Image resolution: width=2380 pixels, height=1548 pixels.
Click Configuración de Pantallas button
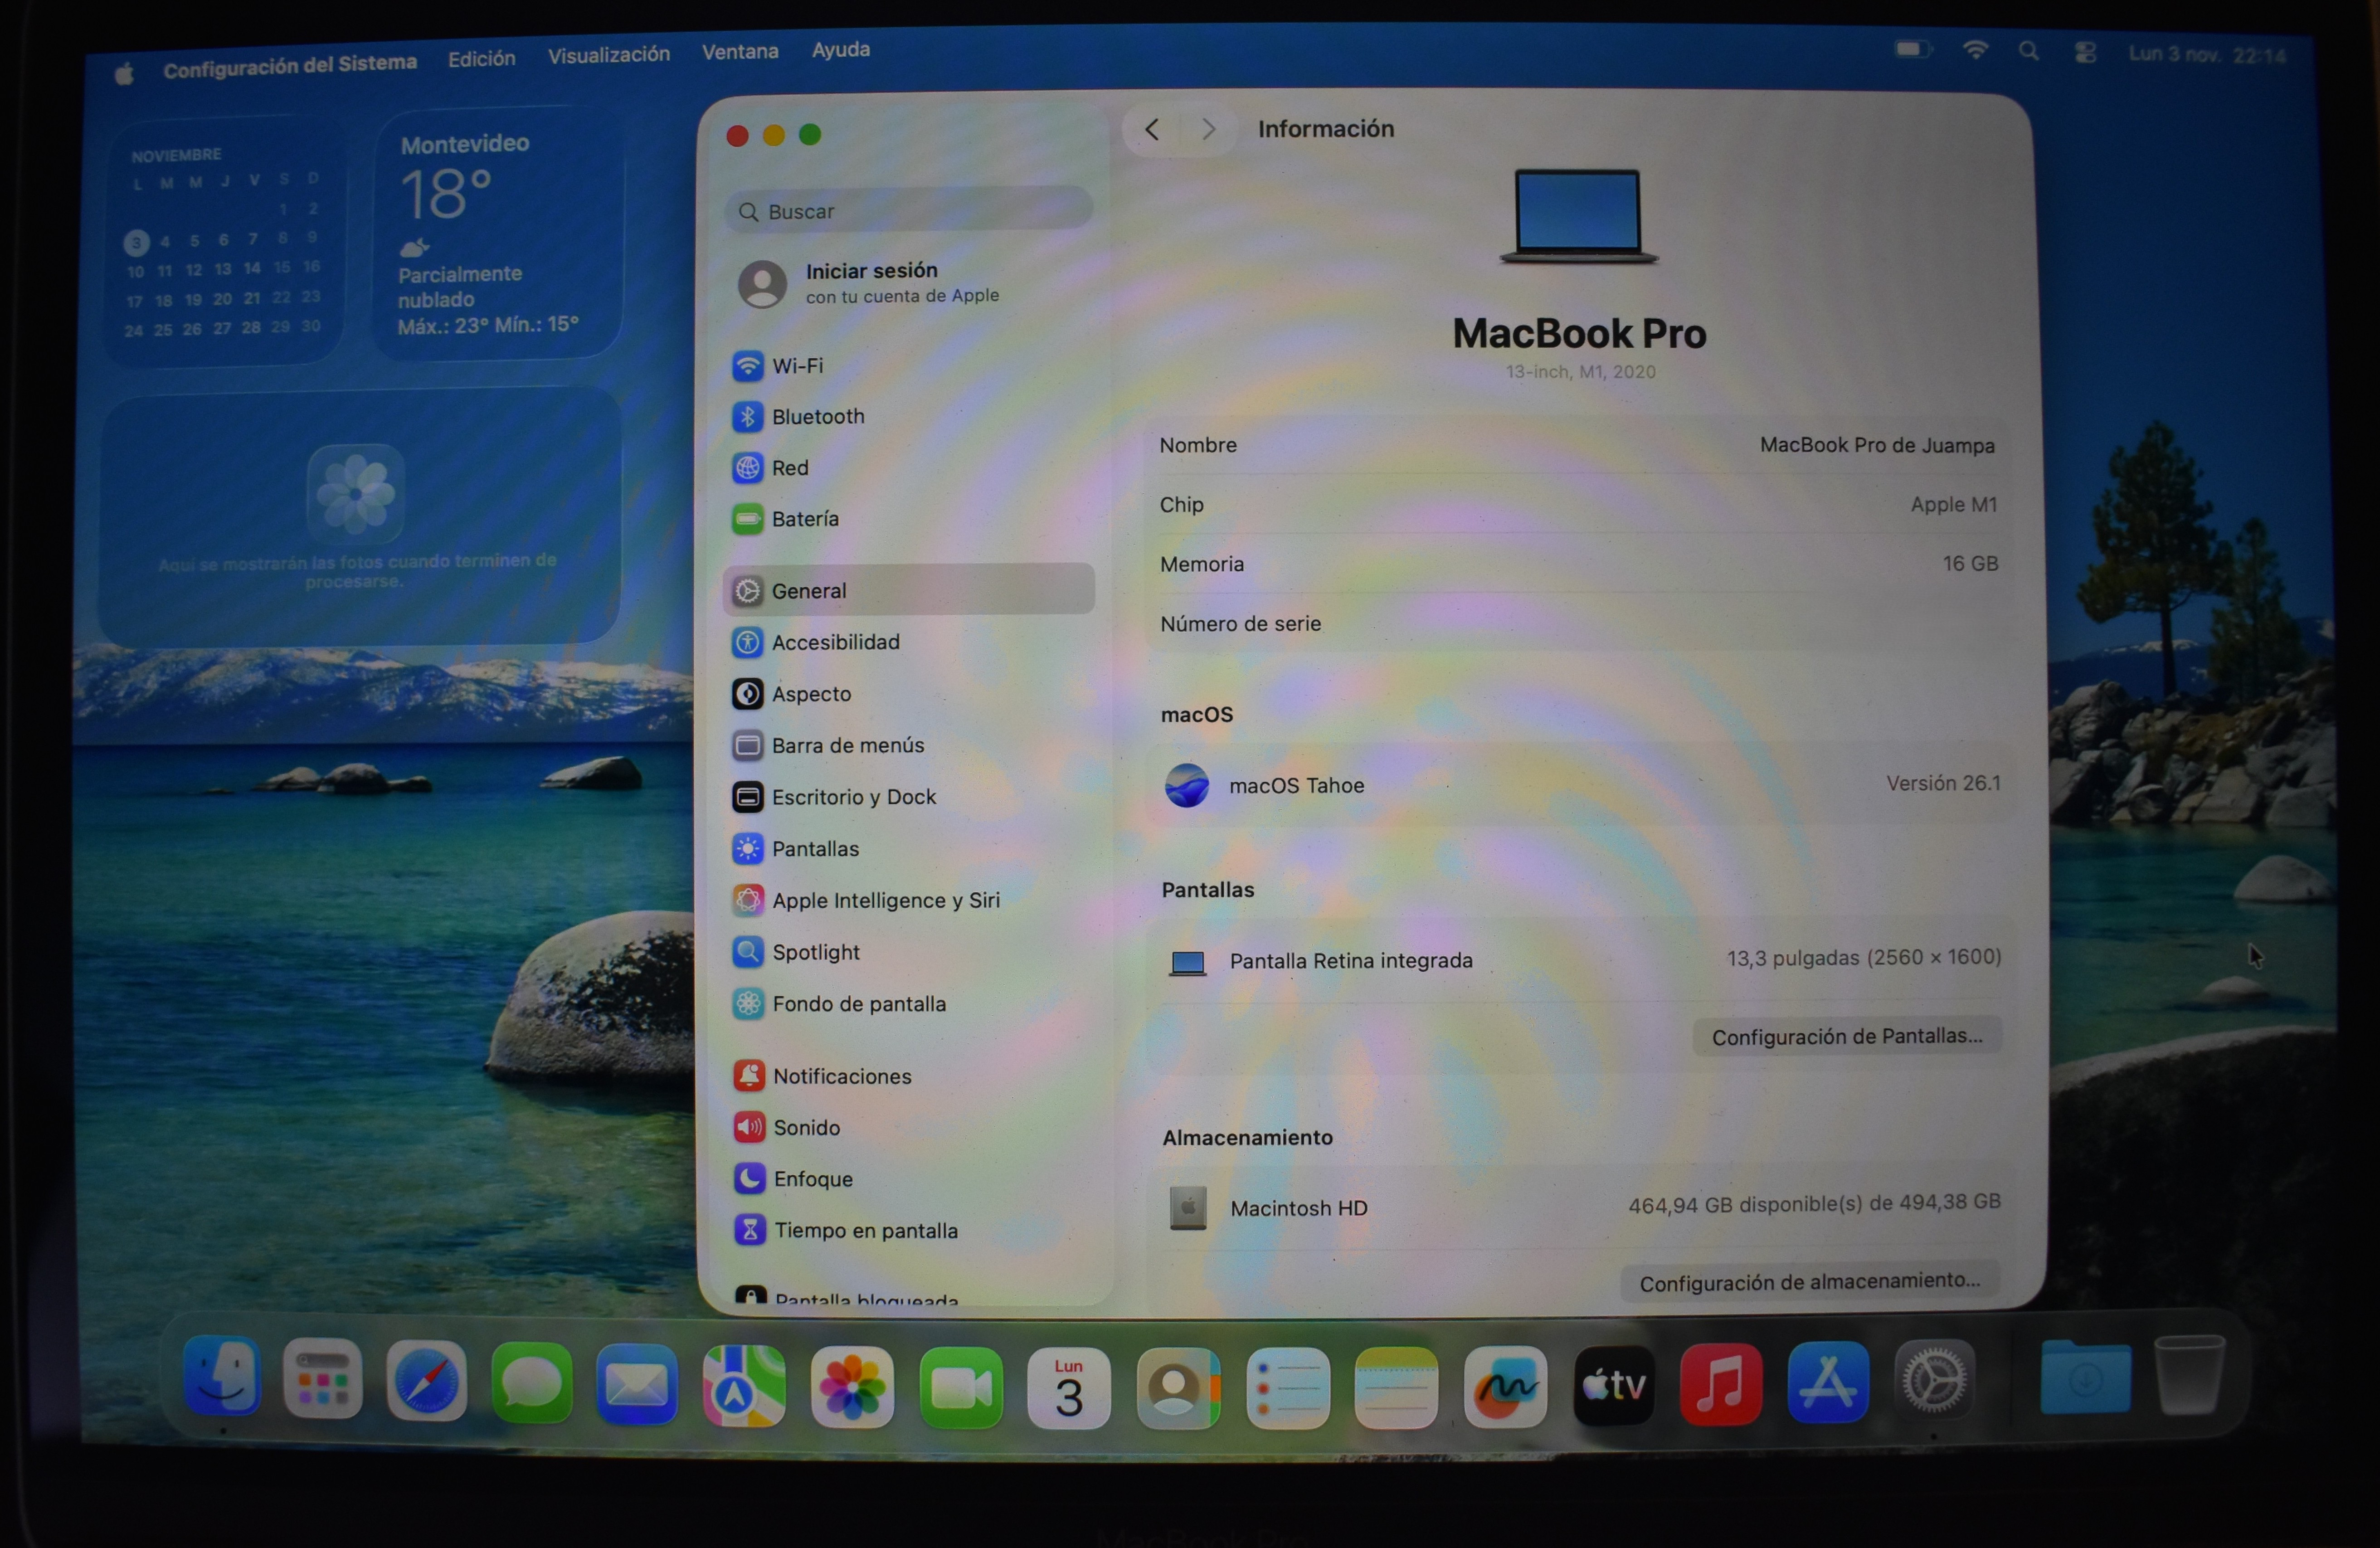click(1846, 1036)
